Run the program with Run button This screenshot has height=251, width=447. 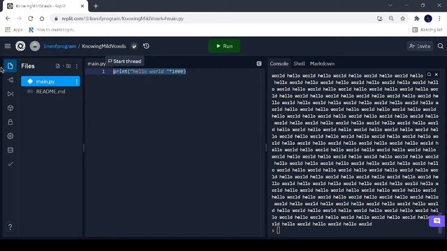[x=224, y=46]
